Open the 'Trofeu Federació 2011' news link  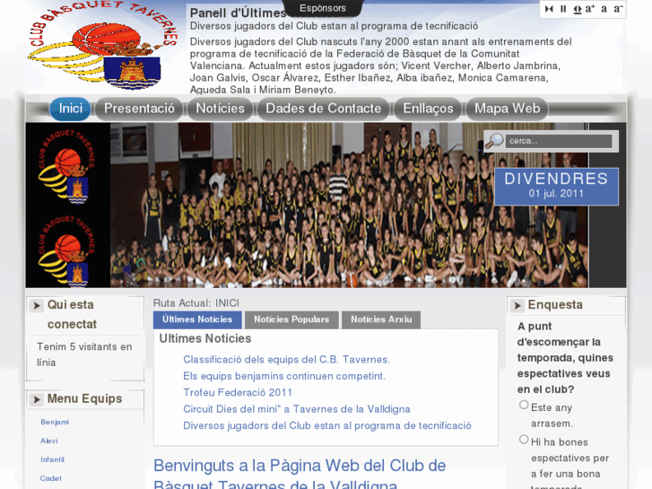[x=238, y=392]
